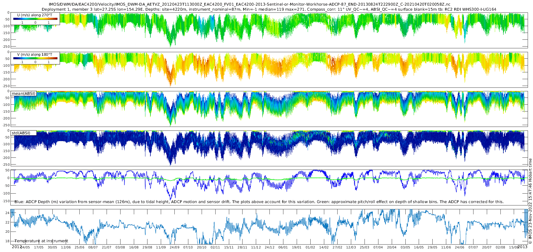Click the U velocity colorbar
533x252 pixels.
tap(35, 19)
